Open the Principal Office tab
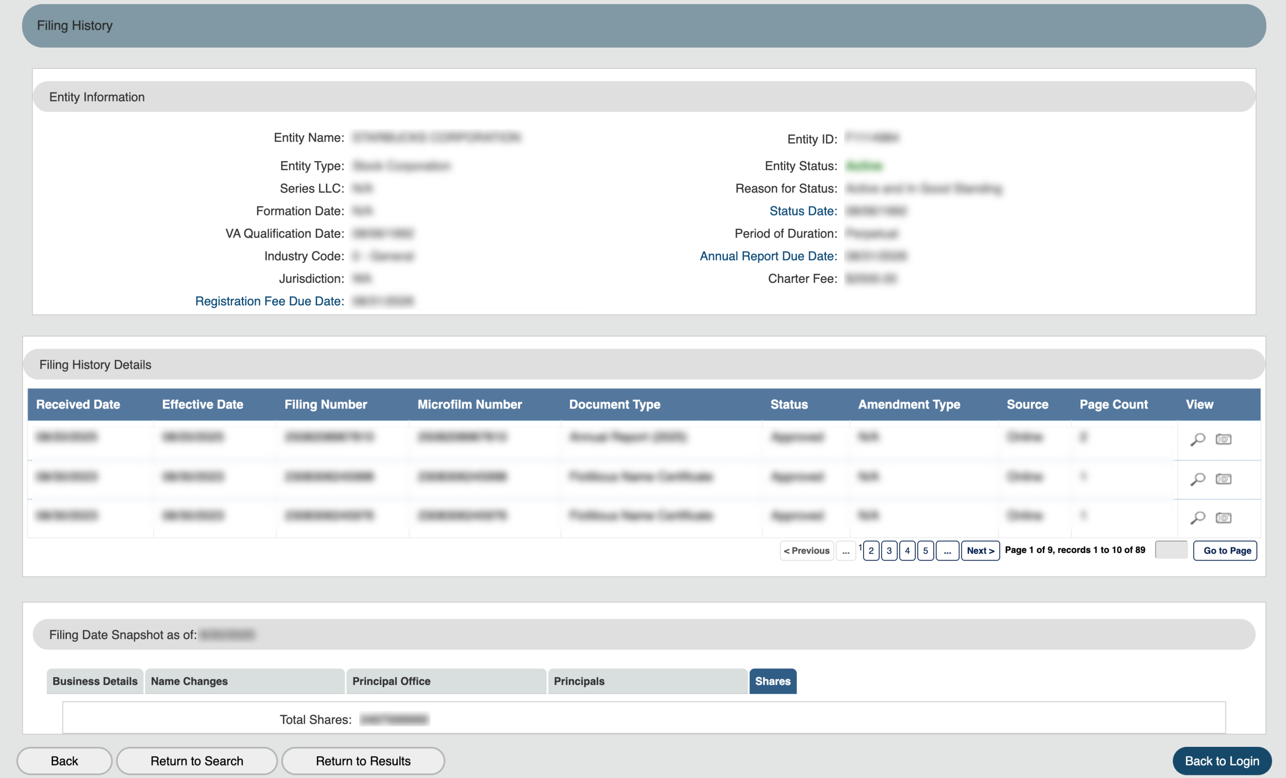This screenshot has height=778, width=1286. pos(446,681)
